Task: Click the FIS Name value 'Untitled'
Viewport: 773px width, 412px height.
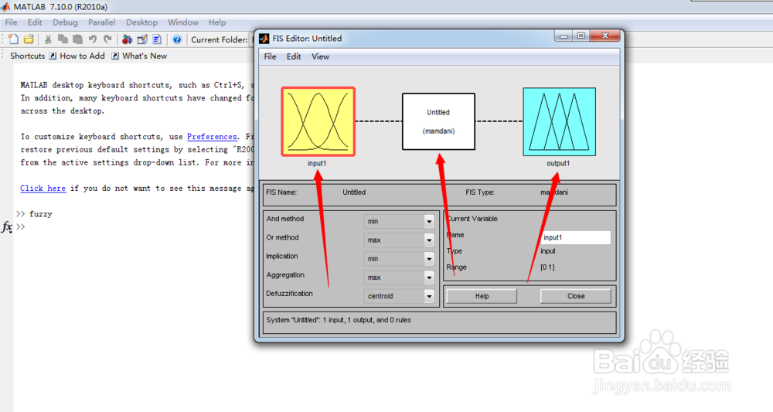Action: coord(354,192)
